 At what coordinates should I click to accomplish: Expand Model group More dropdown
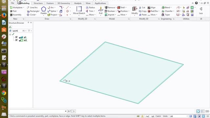tap(122, 15)
